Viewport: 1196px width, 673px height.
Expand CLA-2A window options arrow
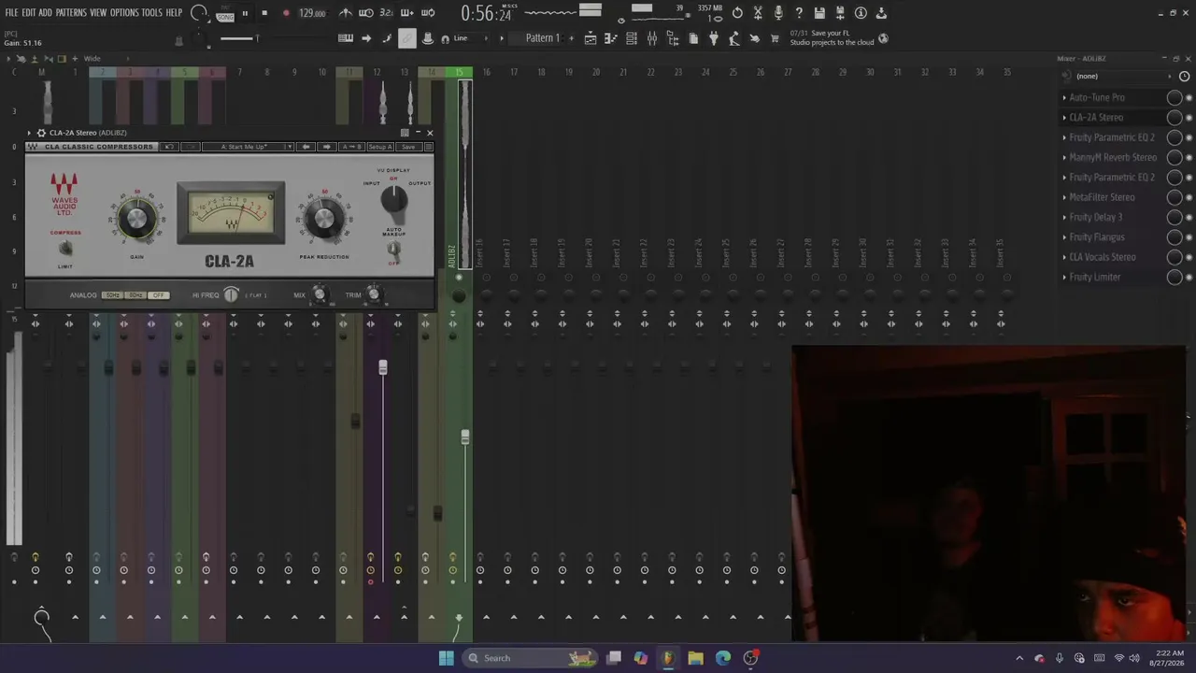pyautogui.click(x=29, y=133)
